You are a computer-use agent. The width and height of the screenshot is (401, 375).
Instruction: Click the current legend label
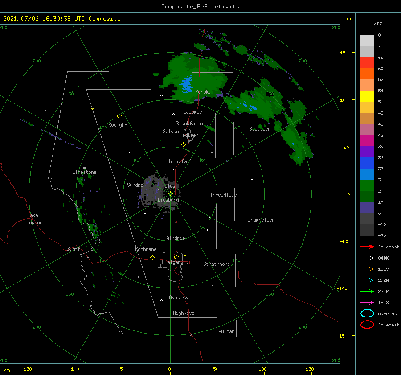pyautogui.click(x=387, y=314)
